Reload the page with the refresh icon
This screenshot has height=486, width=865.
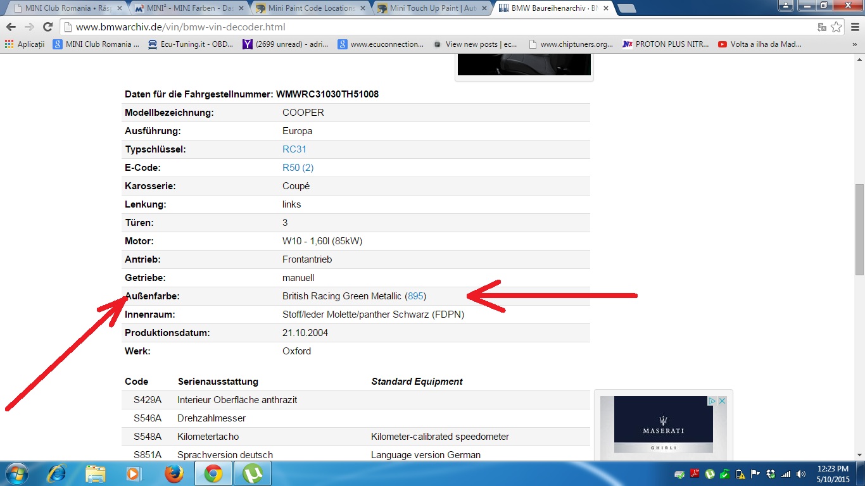click(47, 27)
